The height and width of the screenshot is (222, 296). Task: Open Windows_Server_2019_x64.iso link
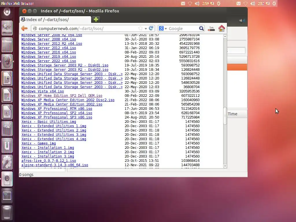(x=49, y=57)
